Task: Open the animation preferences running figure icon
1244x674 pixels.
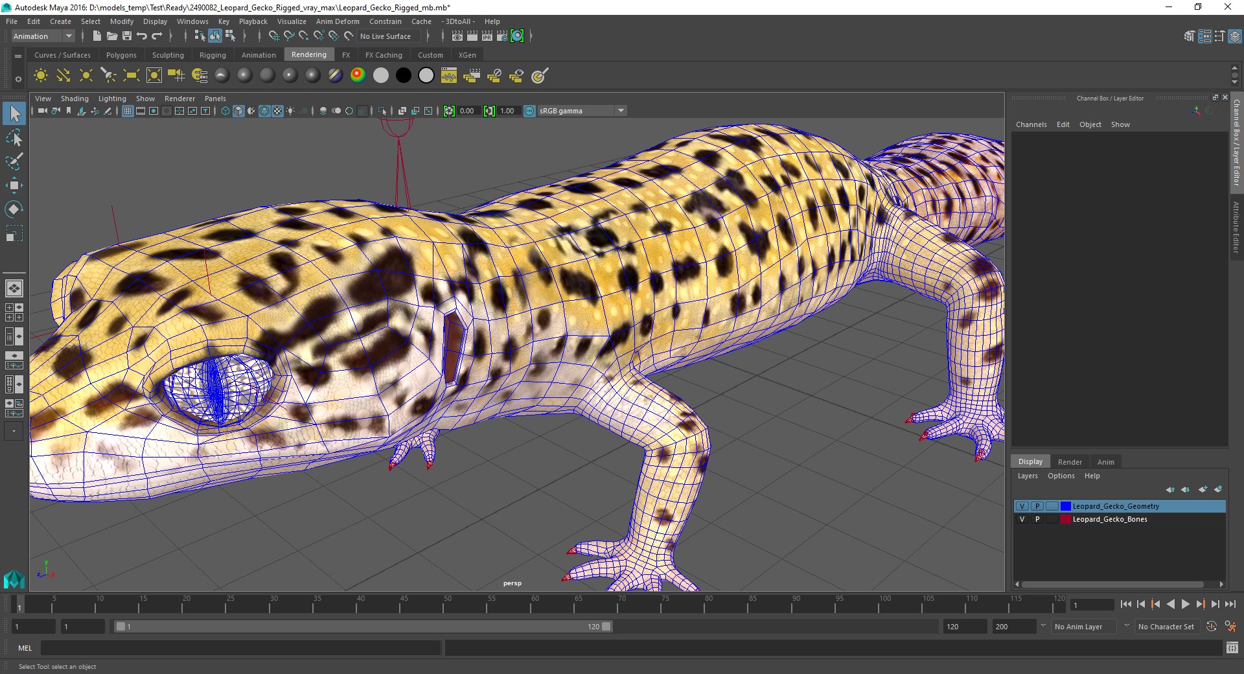Action: click(x=1230, y=627)
